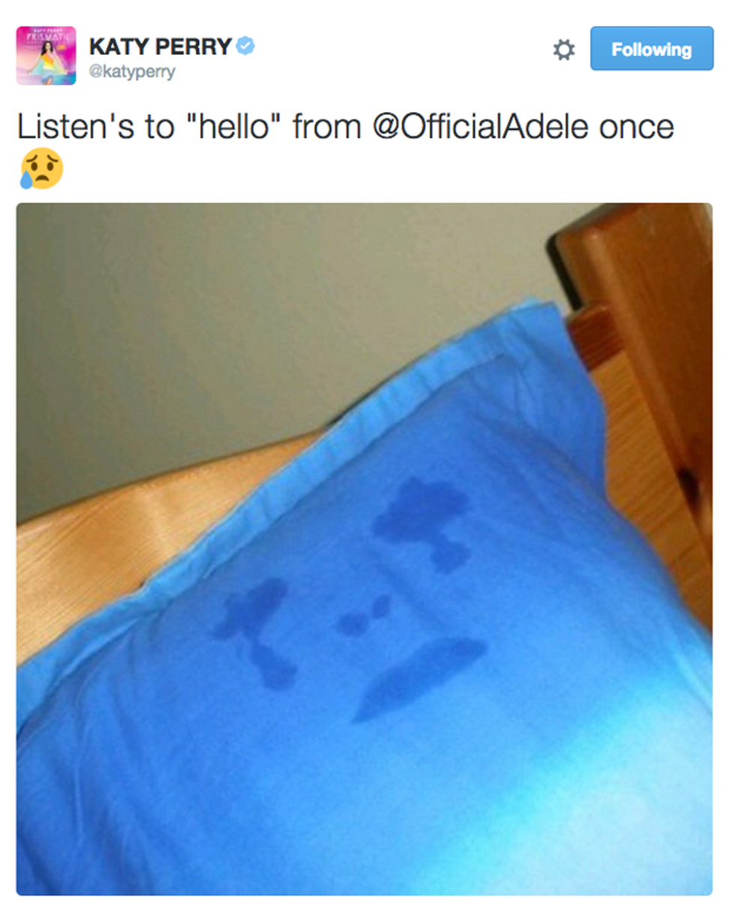Viewport: 736px width, 900px height.
Task: Click the word "once" in the tweet
Action: tap(636, 128)
